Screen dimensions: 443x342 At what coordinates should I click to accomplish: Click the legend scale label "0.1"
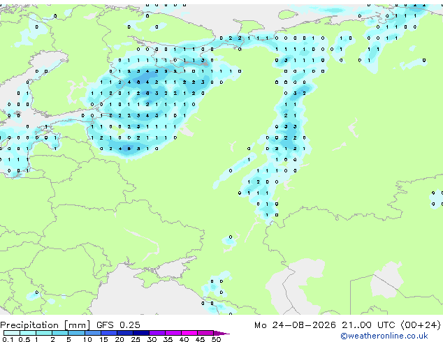coord(8,339)
